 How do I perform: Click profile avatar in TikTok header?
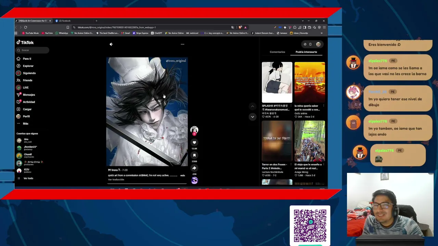click(x=318, y=44)
